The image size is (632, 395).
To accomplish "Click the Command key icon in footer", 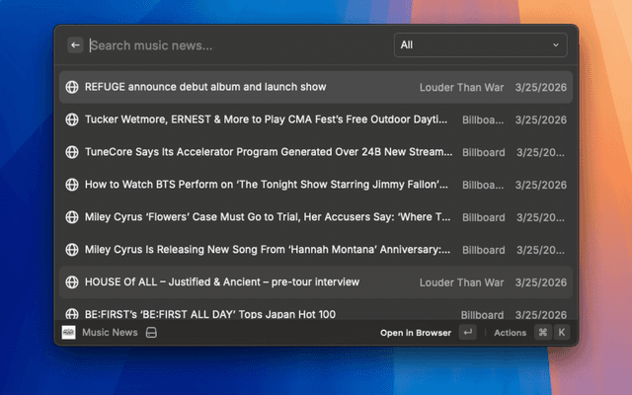I will point(542,333).
